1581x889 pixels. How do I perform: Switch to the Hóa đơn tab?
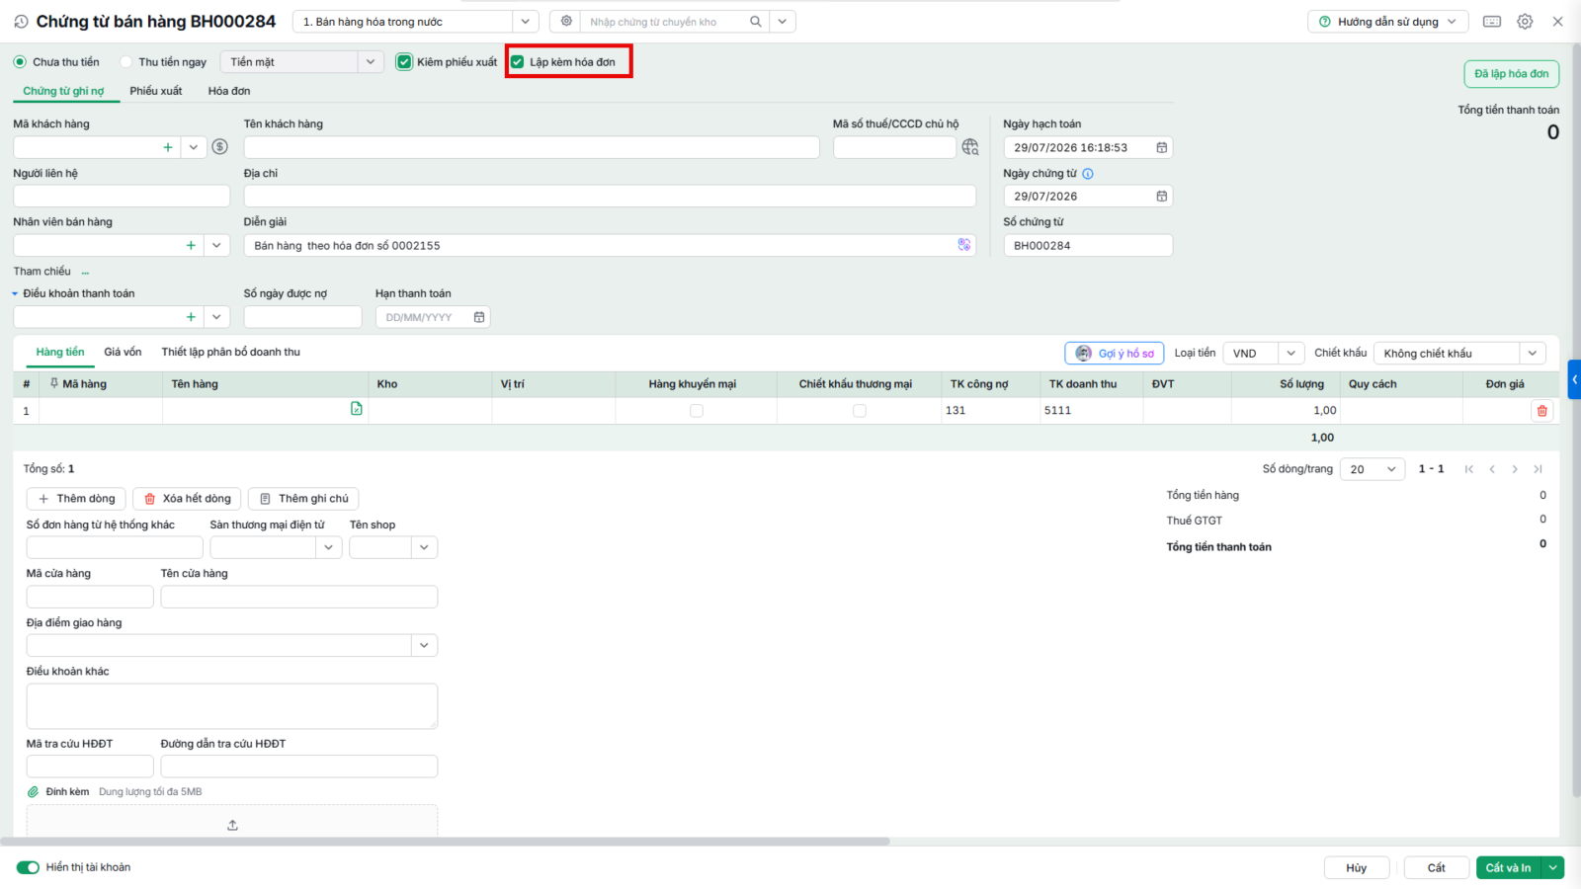click(x=229, y=91)
